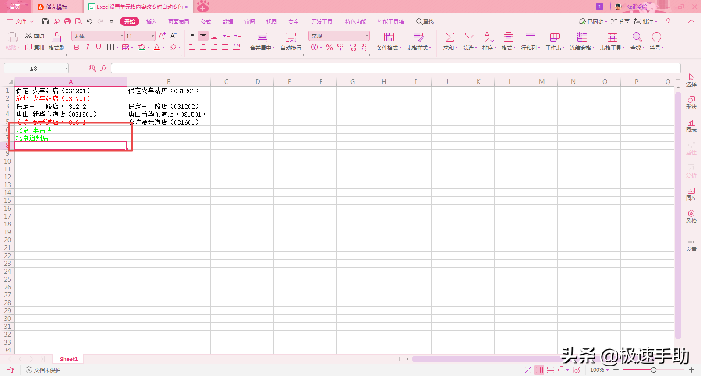Switch to the 插入 Insert tab

(151, 21)
